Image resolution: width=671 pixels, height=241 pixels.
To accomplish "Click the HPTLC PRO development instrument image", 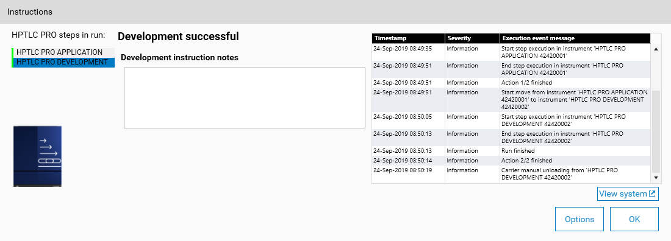I will [38, 156].
